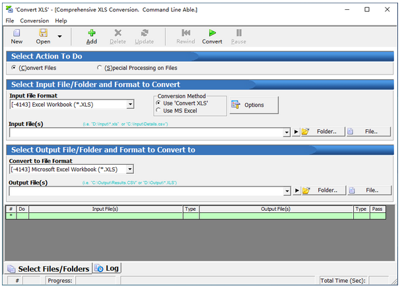This screenshot has width=402, height=288.
Task: Expand the Input File(s) history dropdown arrow
Action: [x=286, y=132]
